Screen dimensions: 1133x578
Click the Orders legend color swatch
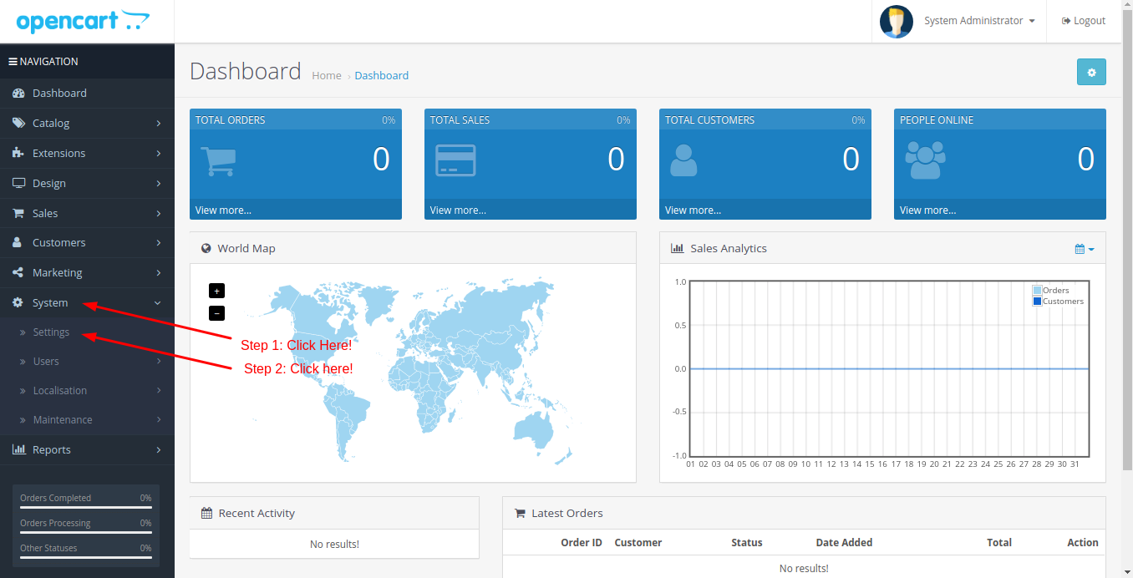(x=1038, y=291)
